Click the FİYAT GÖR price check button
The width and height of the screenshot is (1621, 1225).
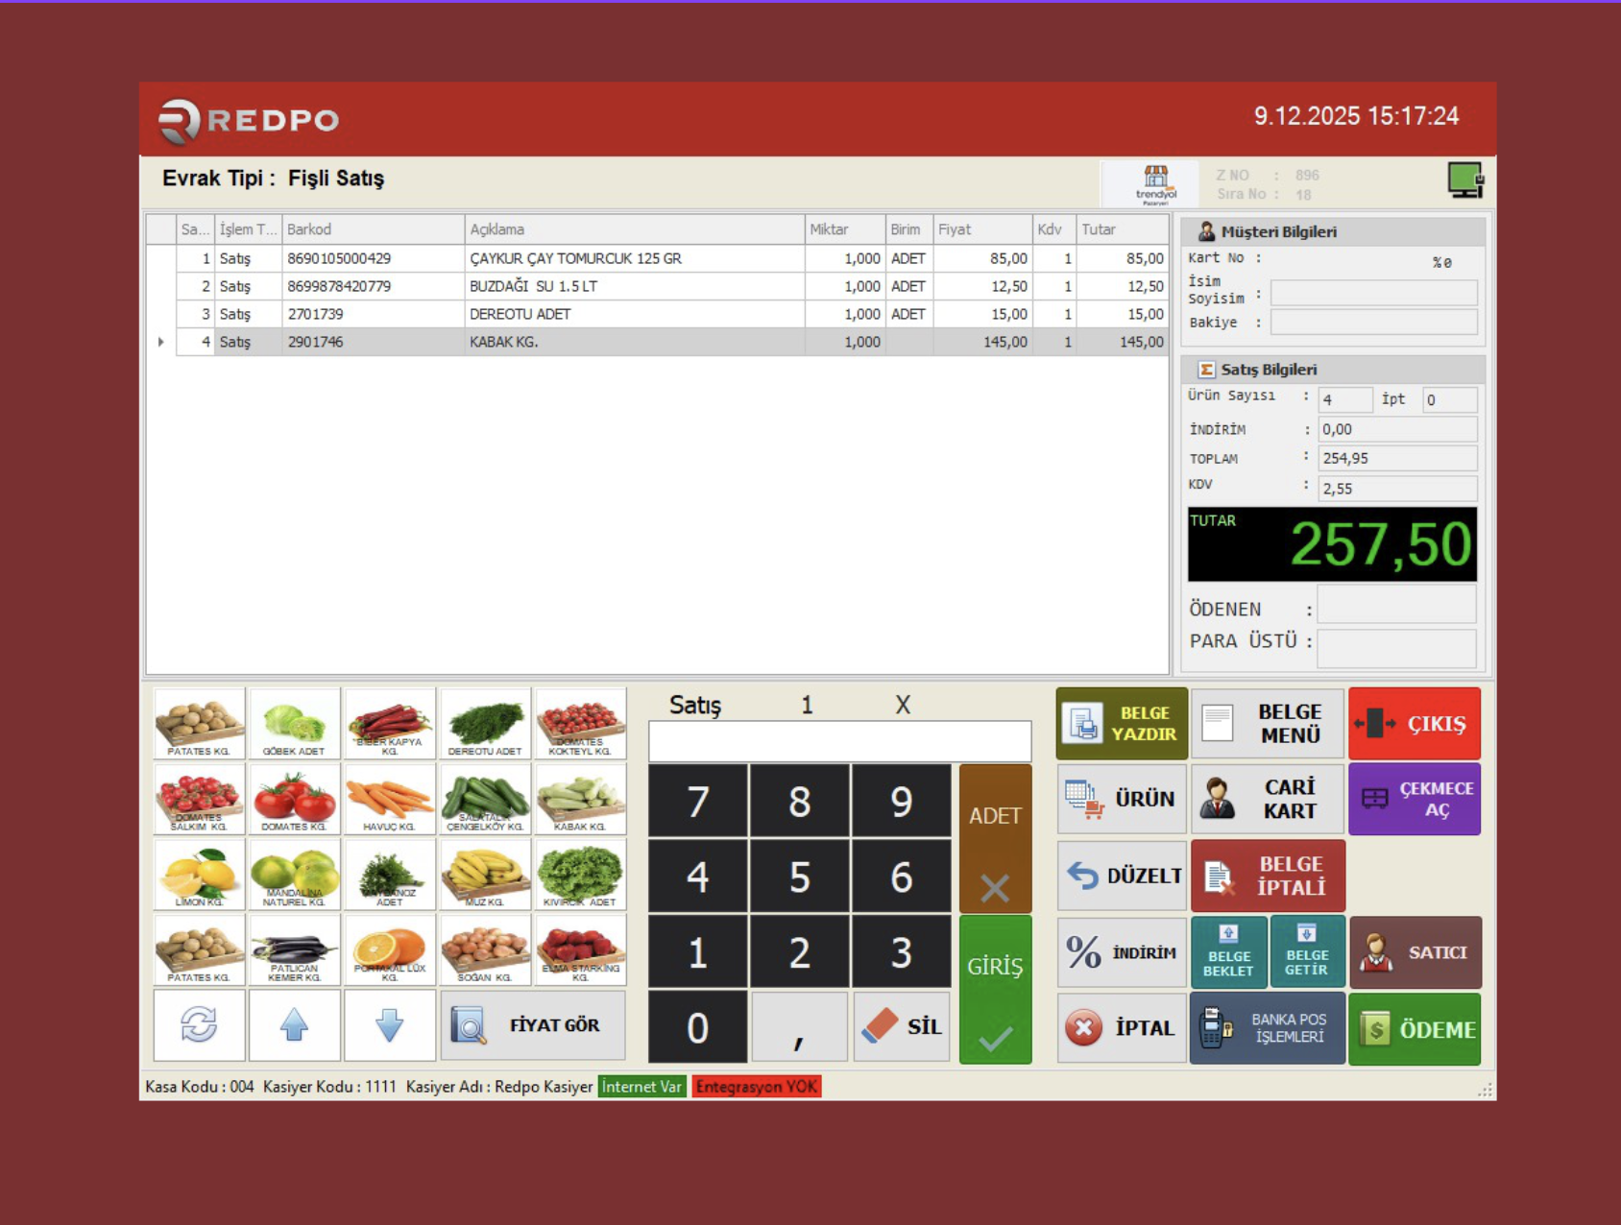[533, 1025]
